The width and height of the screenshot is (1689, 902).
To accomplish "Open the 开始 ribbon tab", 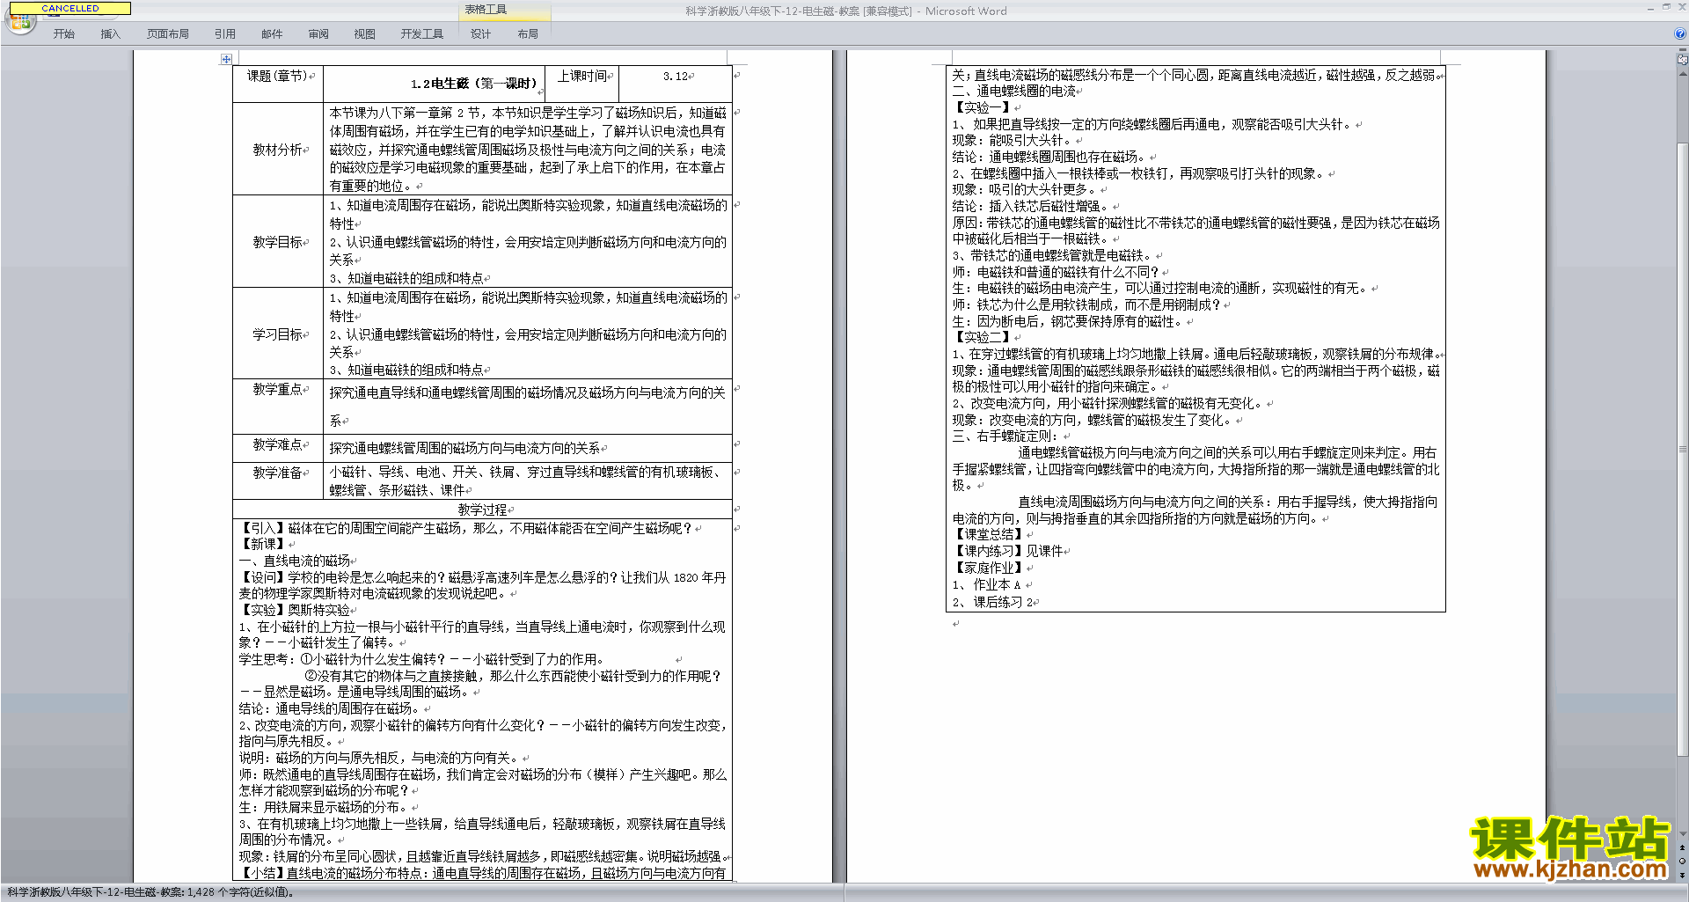I will (64, 33).
